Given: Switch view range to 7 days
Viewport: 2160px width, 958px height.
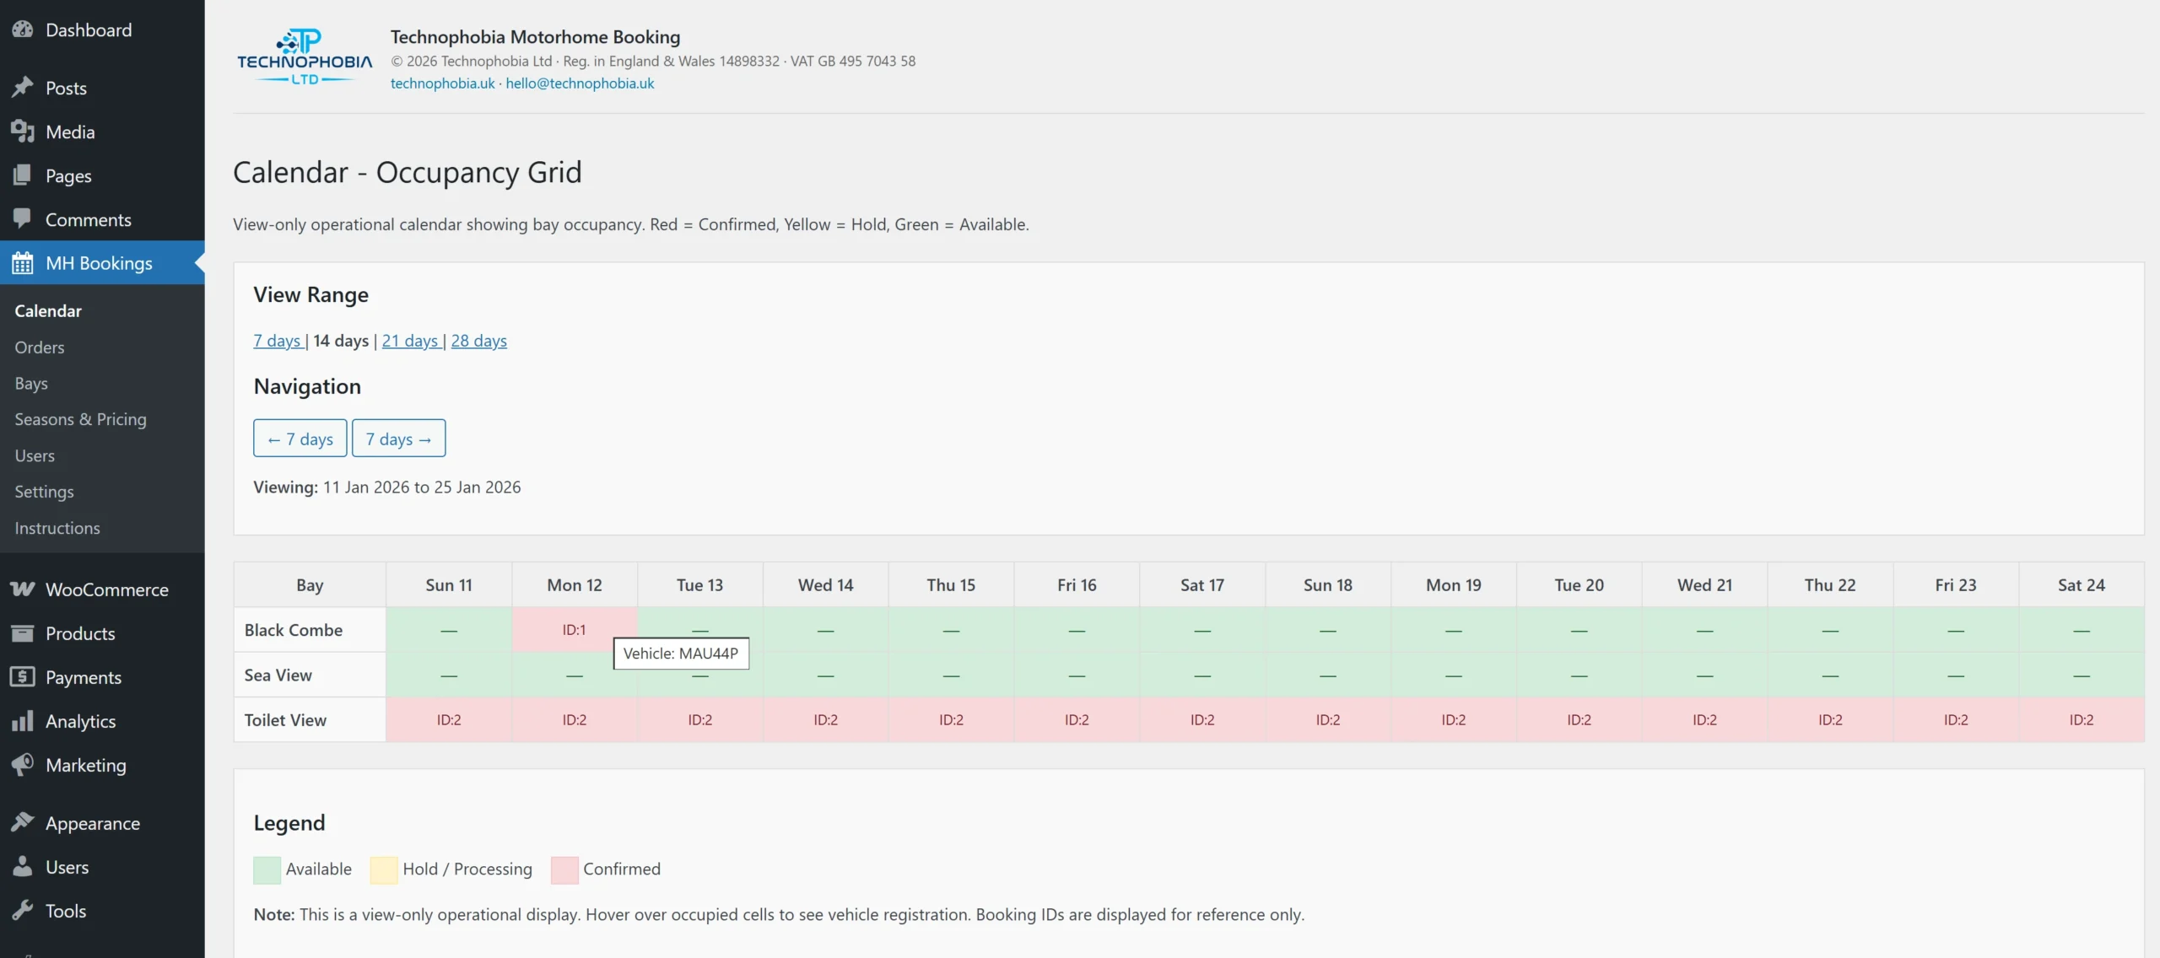Looking at the screenshot, I should click(x=277, y=341).
